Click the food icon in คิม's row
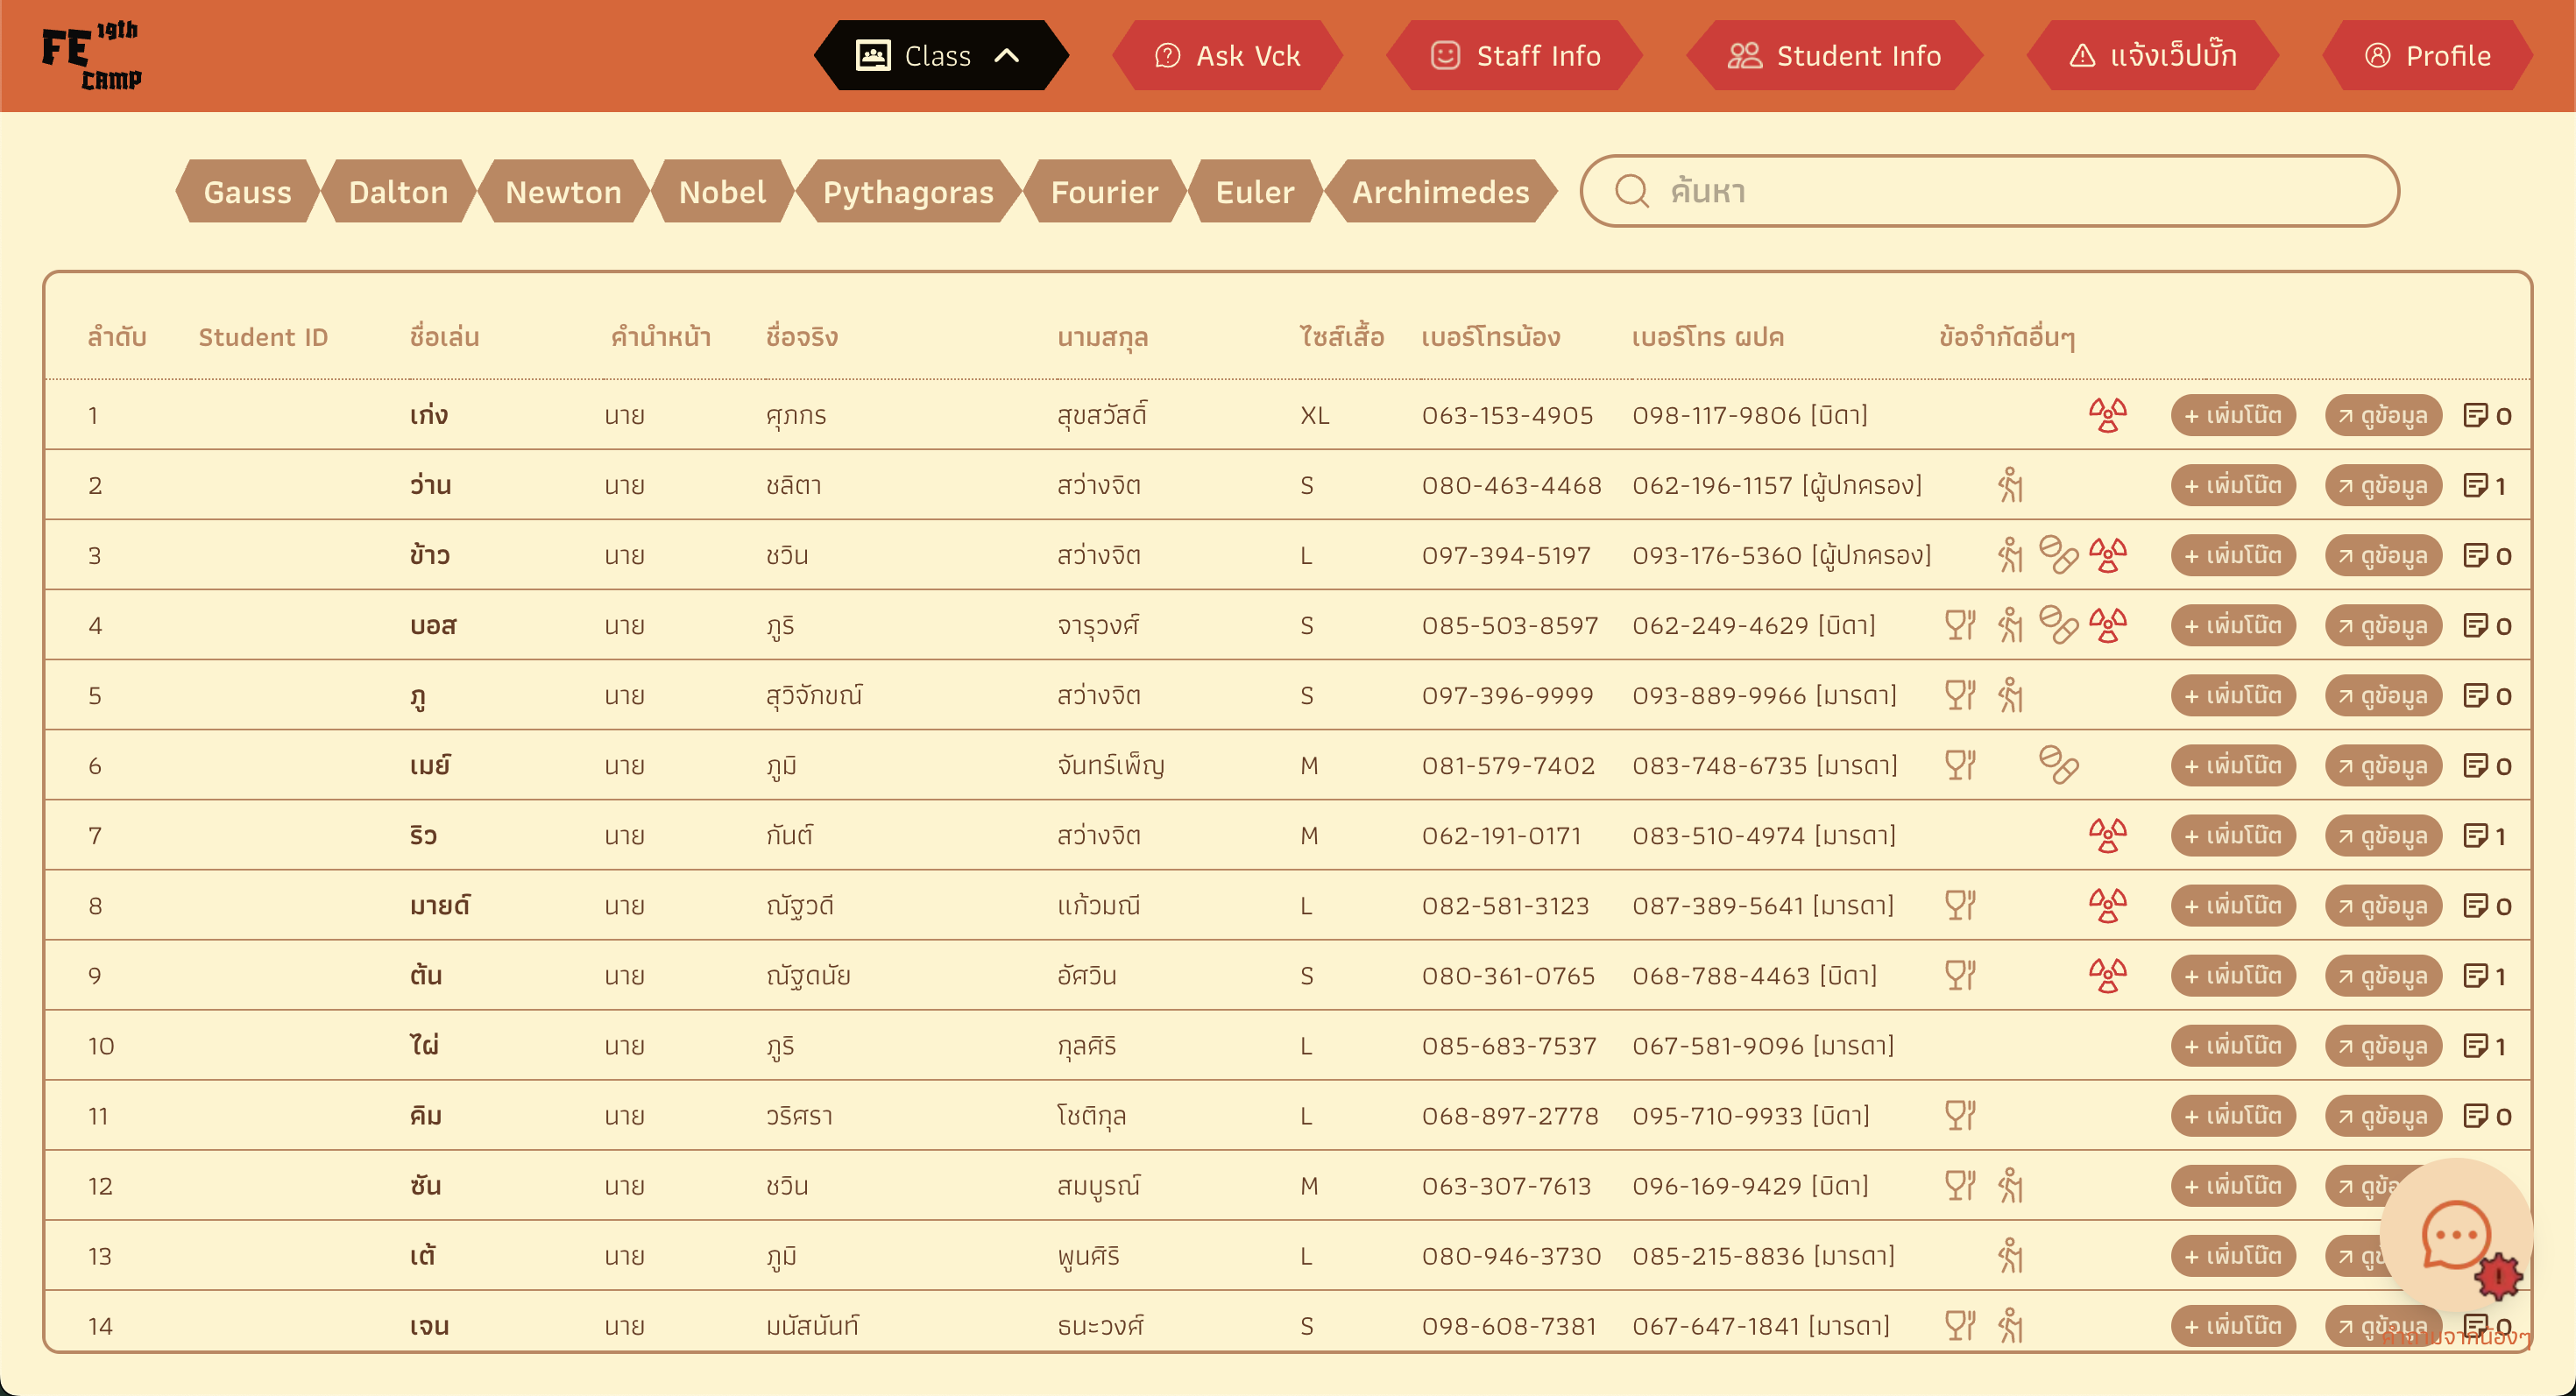Viewport: 2576px width, 1396px height. tap(1960, 1114)
